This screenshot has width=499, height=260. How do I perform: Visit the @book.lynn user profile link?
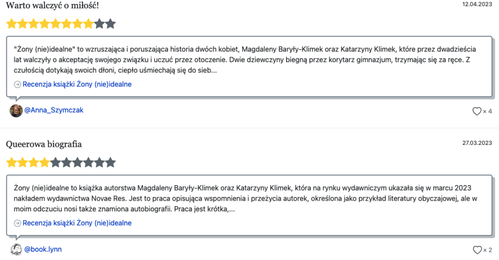[43, 249]
